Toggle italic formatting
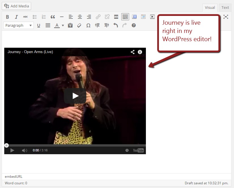Screen dimensions: 234x188 16,17
